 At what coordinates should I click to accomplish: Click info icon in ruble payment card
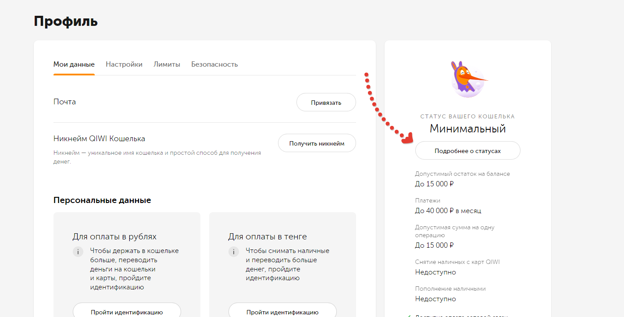click(x=78, y=252)
